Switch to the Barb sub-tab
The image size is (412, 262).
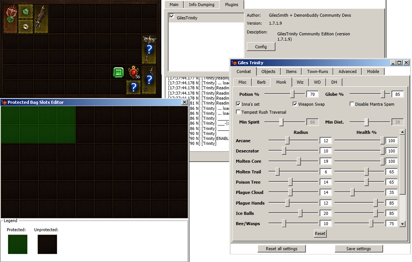point(261,82)
